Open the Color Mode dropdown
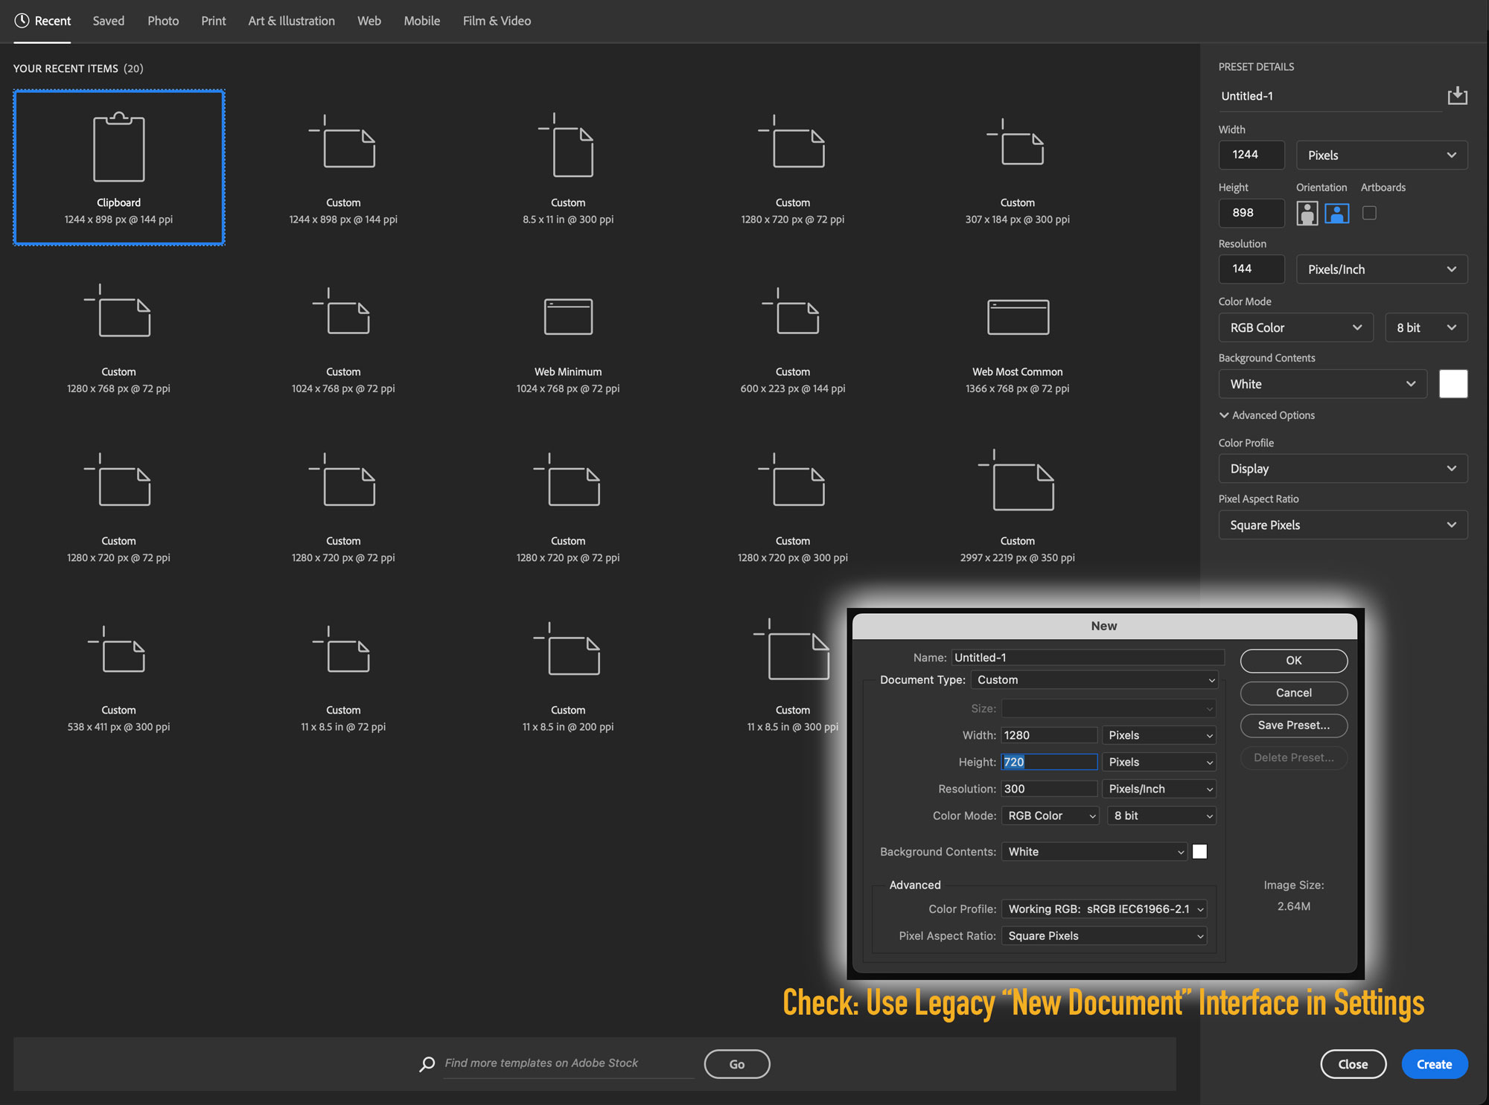Image resolution: width=1489 pixels, height=1105 pixels. coord(1295,327)
